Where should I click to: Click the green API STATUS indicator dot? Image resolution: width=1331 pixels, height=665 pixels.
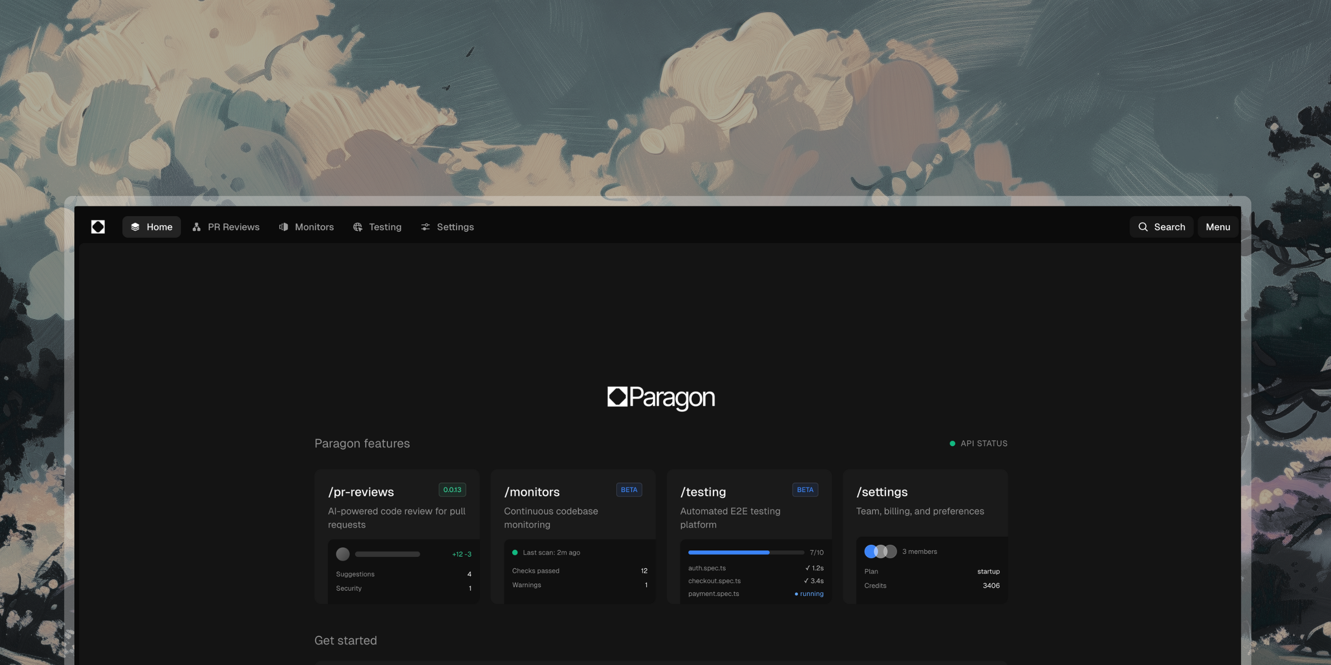[952, 443]
